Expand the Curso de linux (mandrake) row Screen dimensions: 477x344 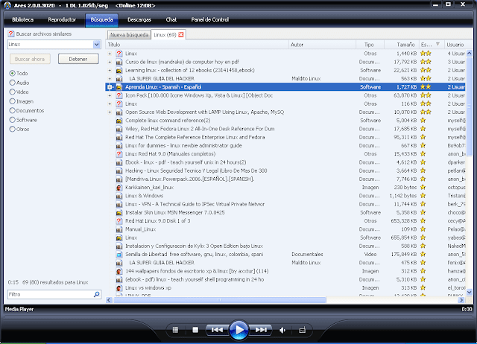110,62
